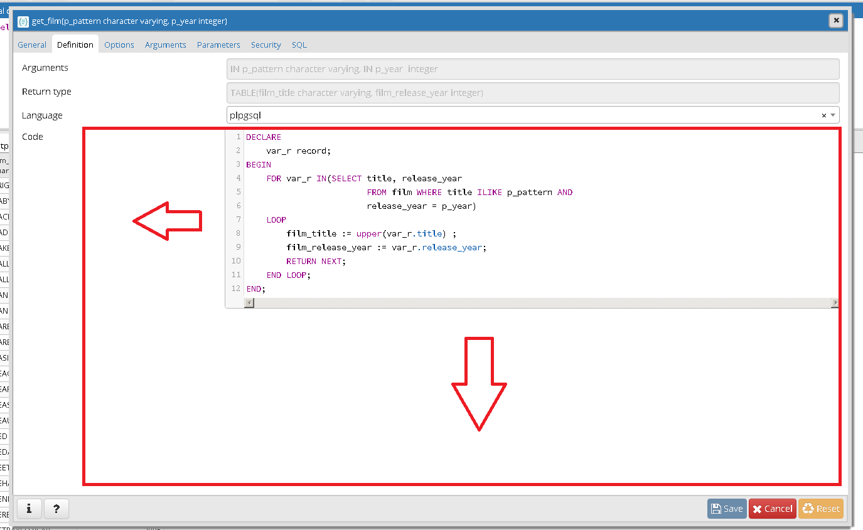View the SQL tab
The image size is (863, 530).
(299, 45)
